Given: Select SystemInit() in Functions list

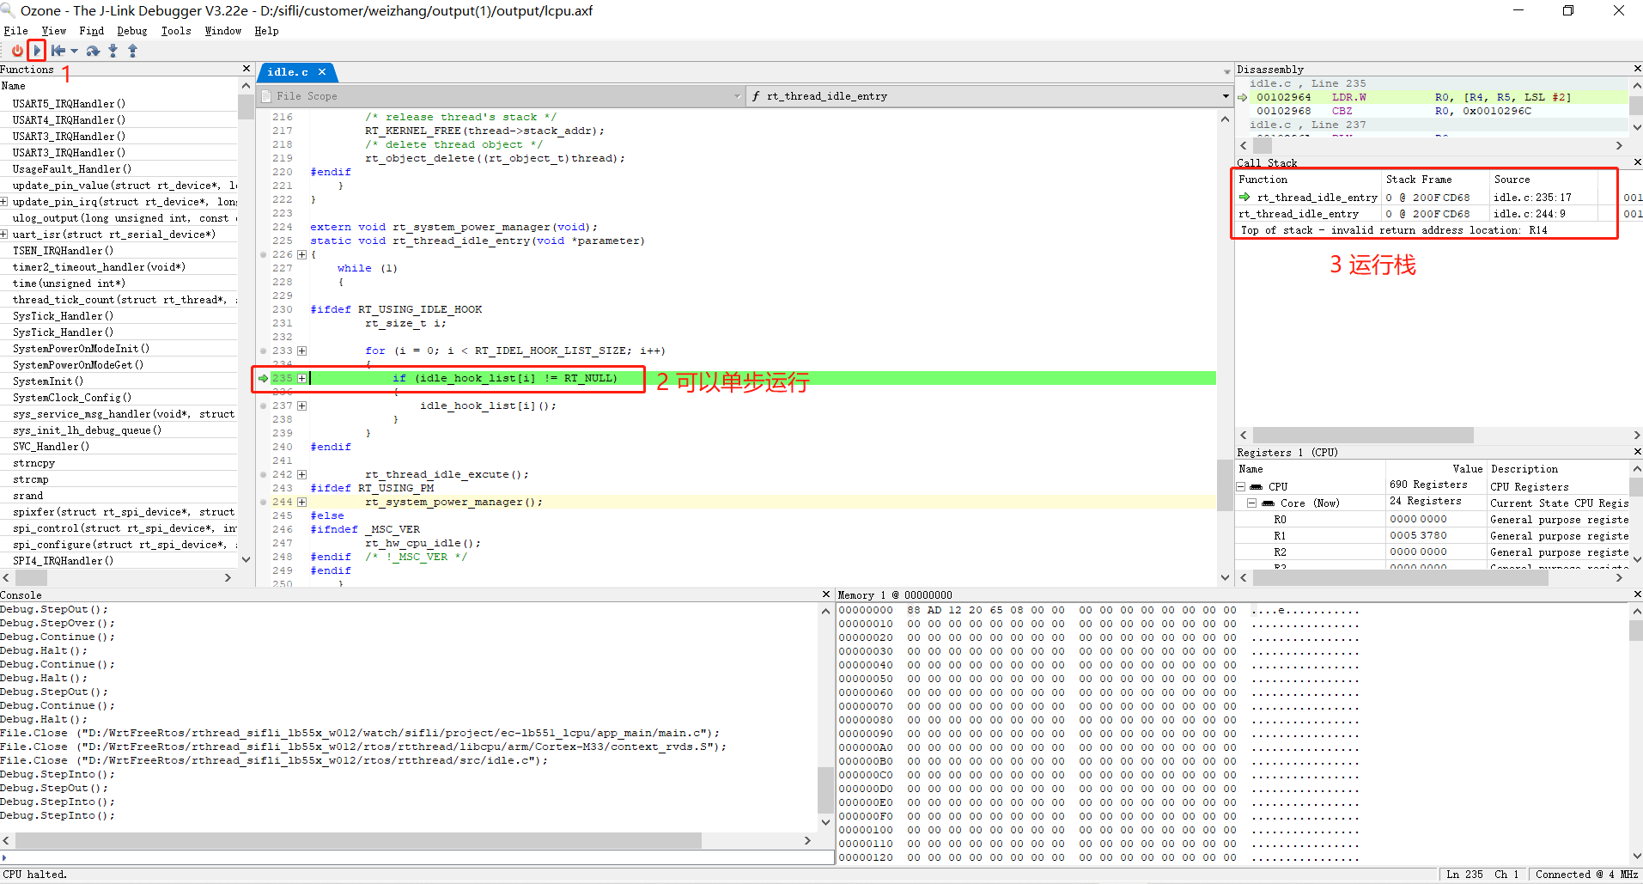Looking at the screenshot, I should [x=48, y=381].
